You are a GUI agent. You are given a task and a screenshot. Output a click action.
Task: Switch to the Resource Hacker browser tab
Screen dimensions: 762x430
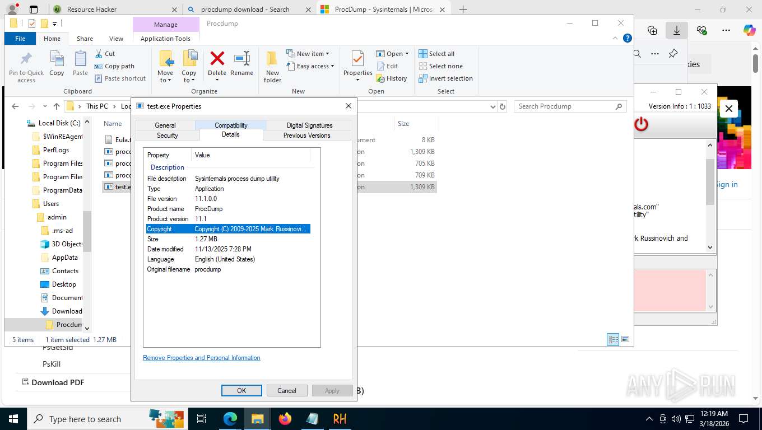(x=114, y=10)
